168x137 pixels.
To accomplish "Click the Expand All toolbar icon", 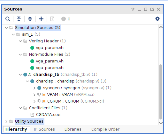I will pos(30,19).
